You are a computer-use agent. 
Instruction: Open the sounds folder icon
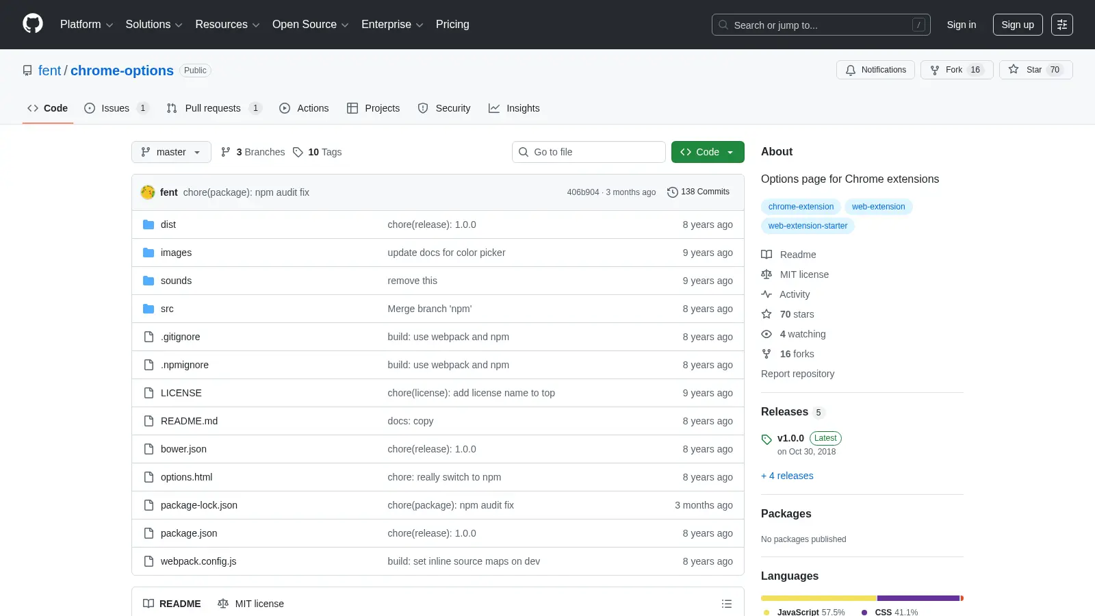coord(149,281)
